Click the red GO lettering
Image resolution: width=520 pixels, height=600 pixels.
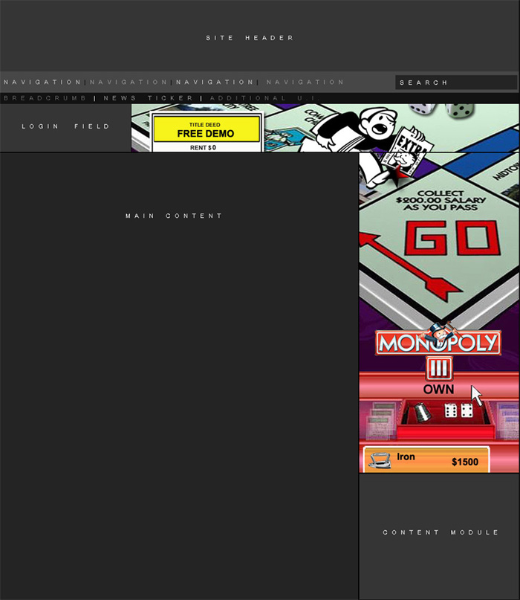452,238
